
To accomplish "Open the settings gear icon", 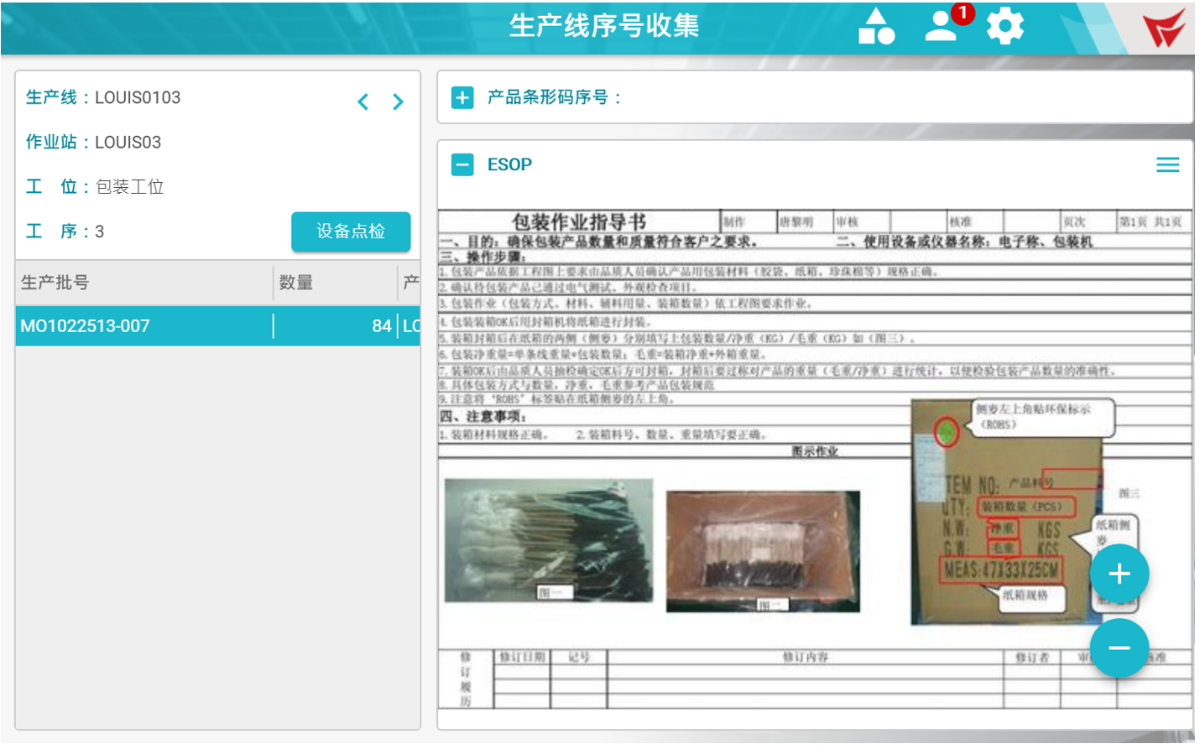I will [1004, 26].
